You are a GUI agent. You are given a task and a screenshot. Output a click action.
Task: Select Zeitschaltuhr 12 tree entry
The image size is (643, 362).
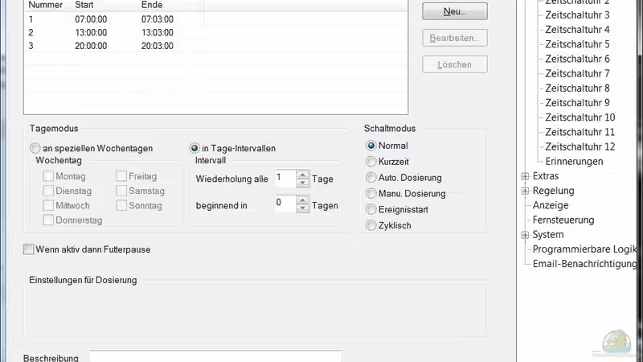pos(580,146)
